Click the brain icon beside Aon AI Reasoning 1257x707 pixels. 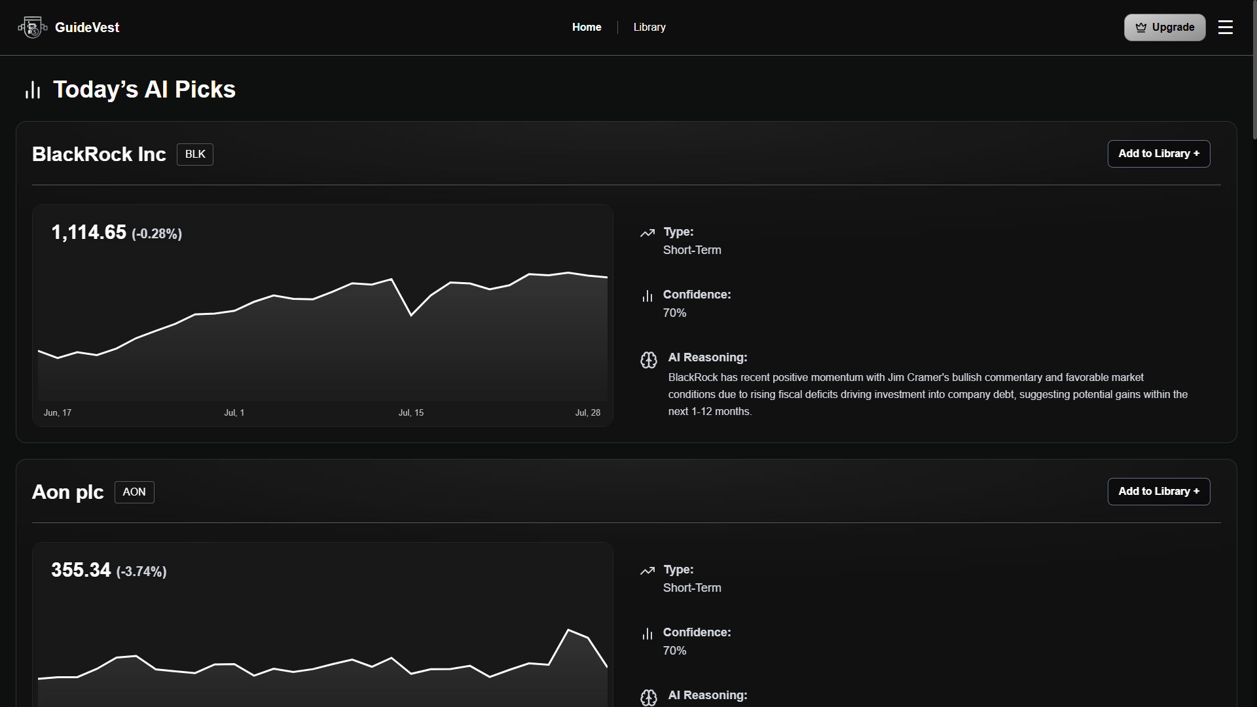point(648,698)
